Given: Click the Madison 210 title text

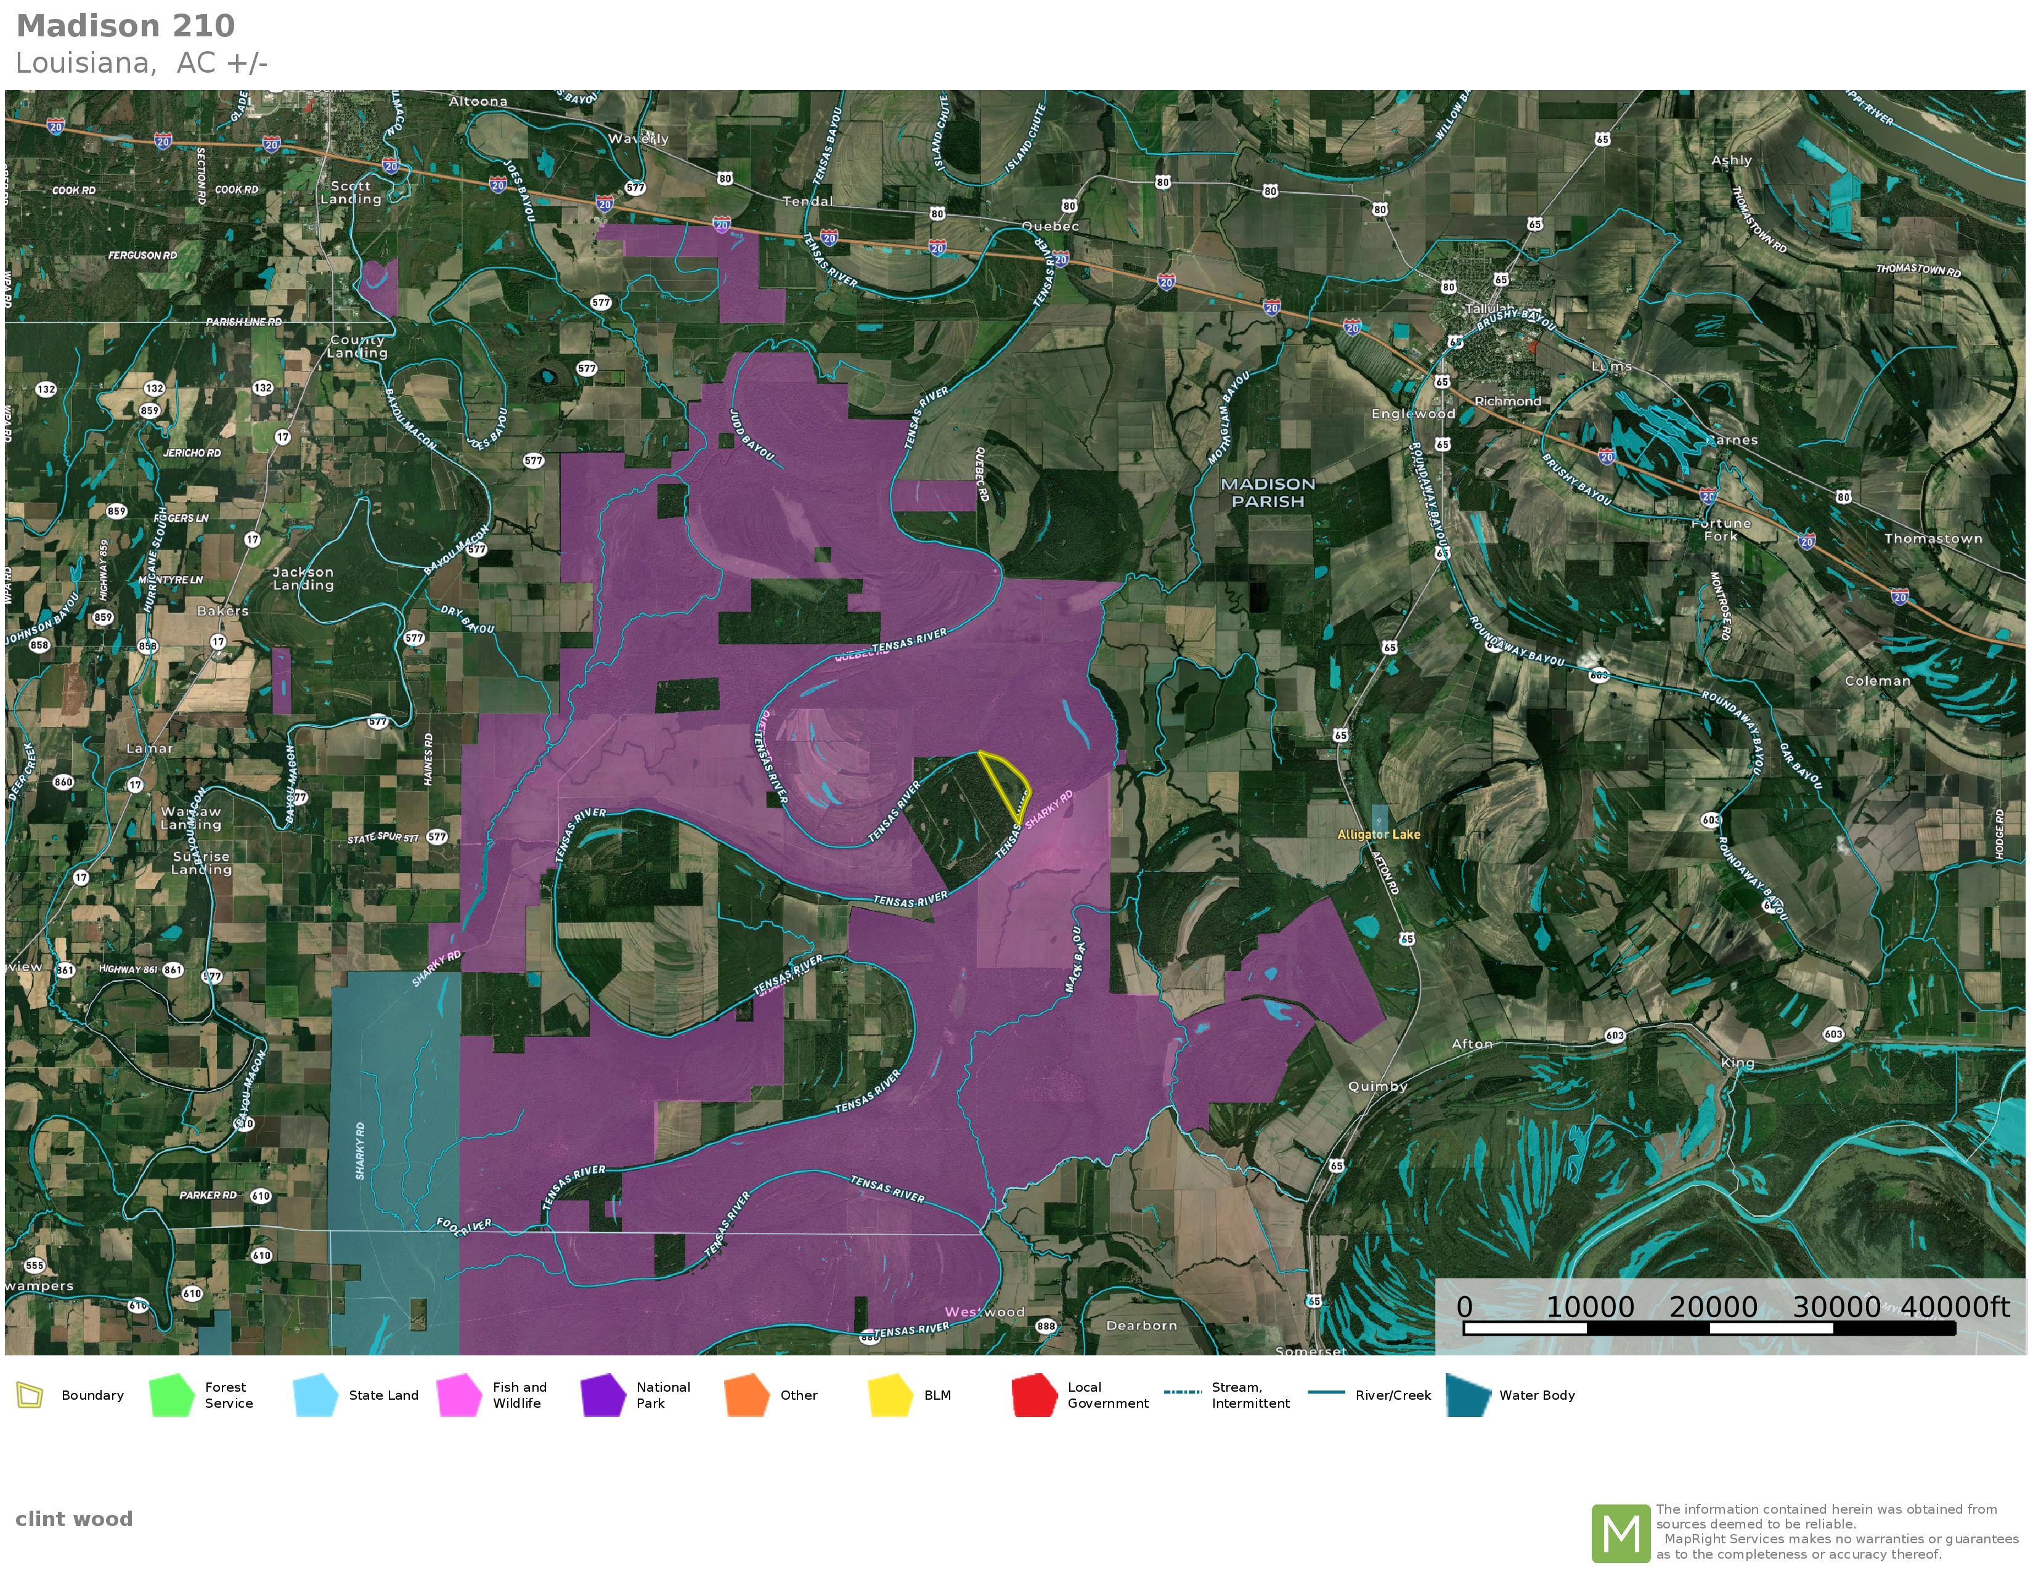Looking at the screenshot, I should (126, 26).
